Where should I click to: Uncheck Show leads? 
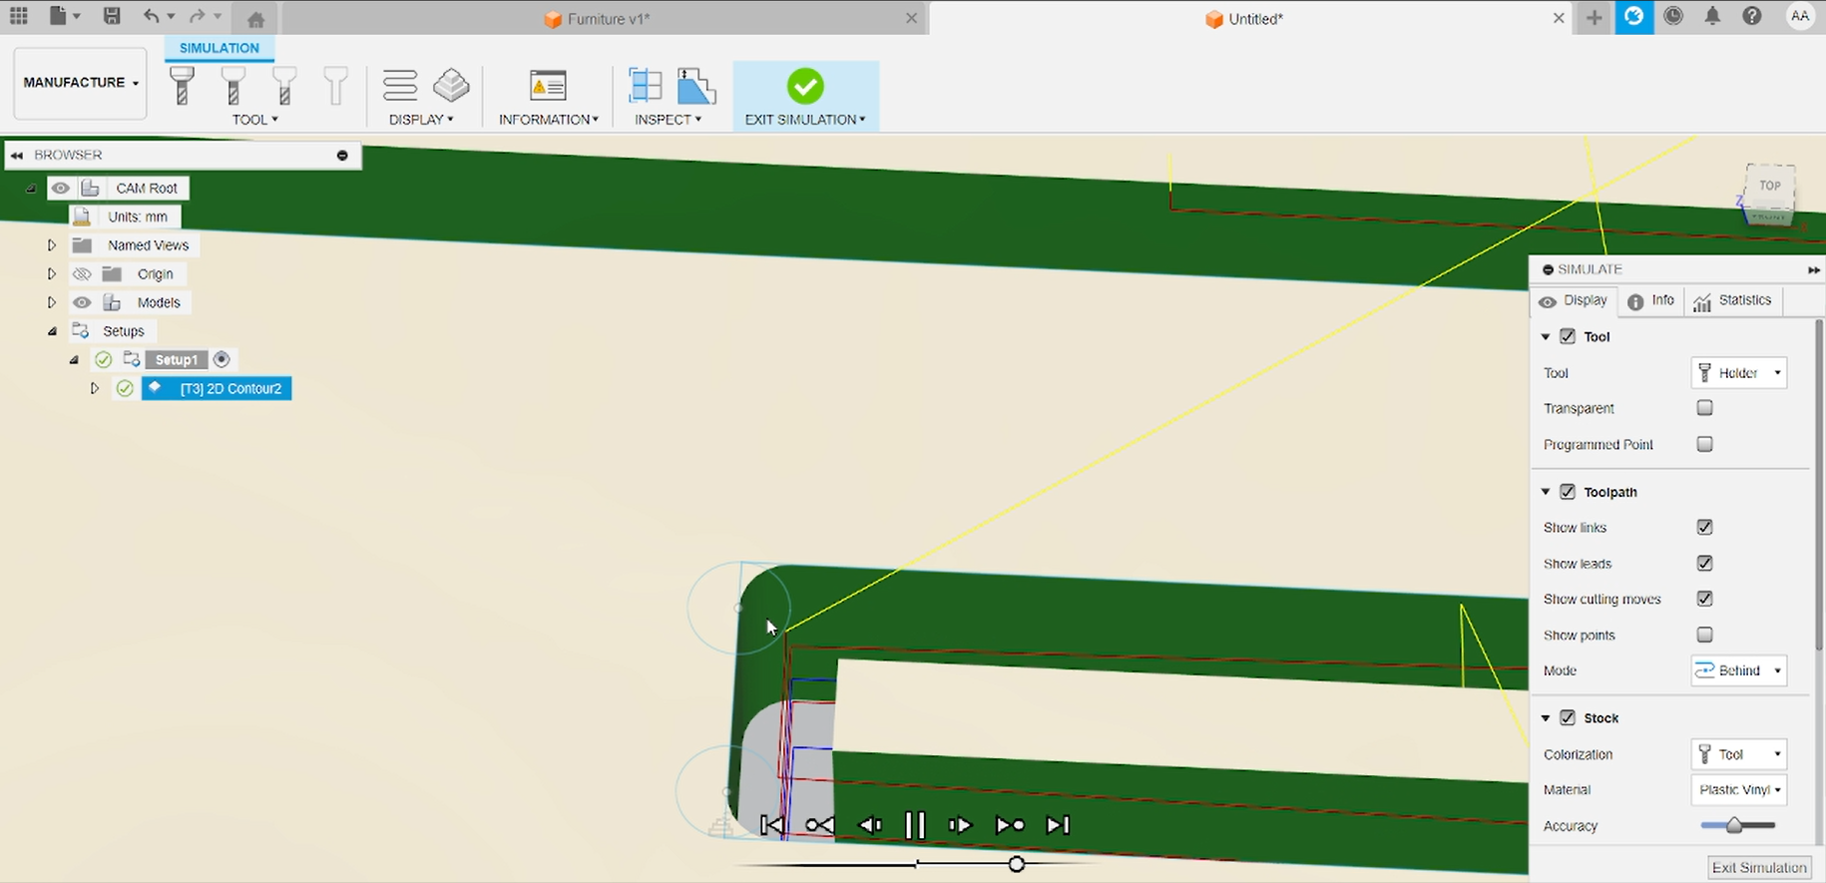point(1704,563)
